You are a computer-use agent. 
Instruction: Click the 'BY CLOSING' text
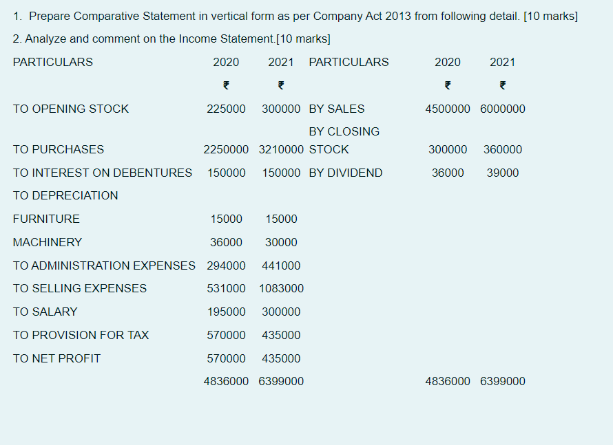[x=344, y=131]
